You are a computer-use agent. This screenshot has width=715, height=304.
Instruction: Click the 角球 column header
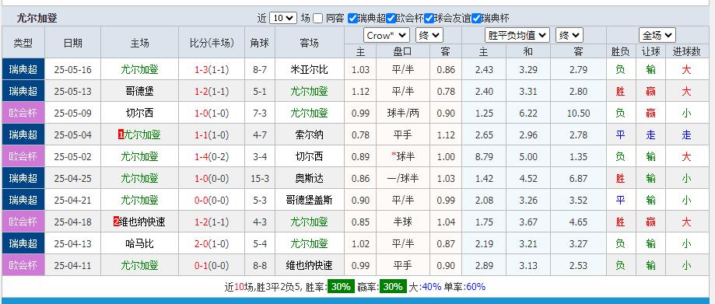coord(259,43)
